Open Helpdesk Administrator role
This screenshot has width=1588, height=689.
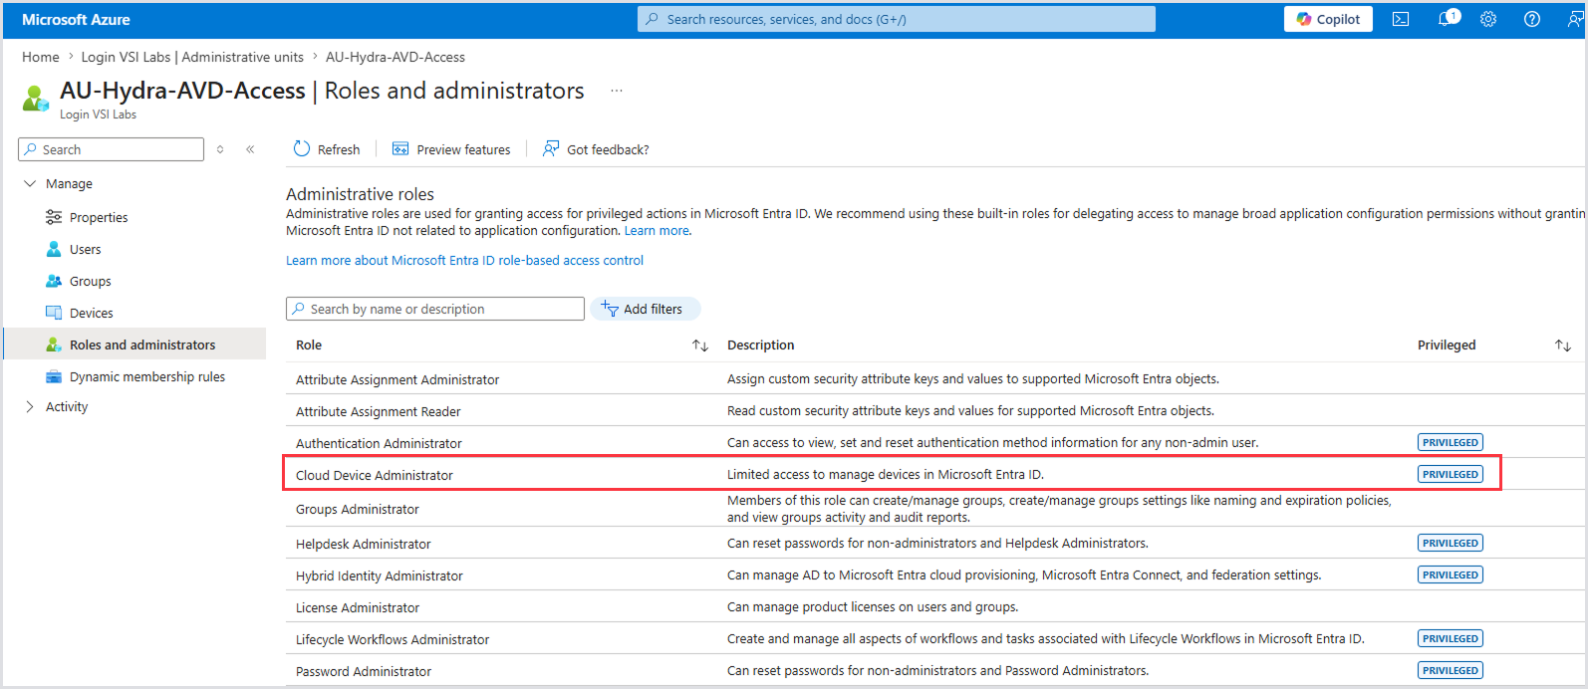click(x=364, y=544)
